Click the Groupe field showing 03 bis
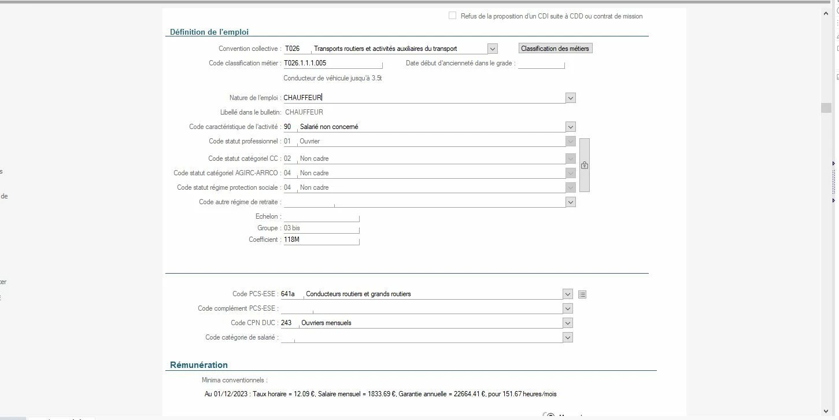The height and width of the screenshot is (420, 839). 321,228
